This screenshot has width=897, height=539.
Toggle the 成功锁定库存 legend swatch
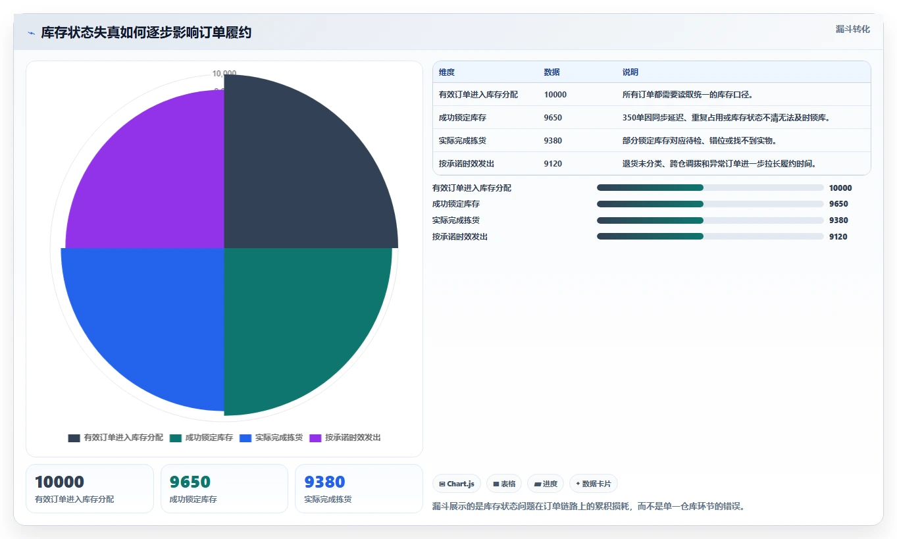(x=175, y=438)
